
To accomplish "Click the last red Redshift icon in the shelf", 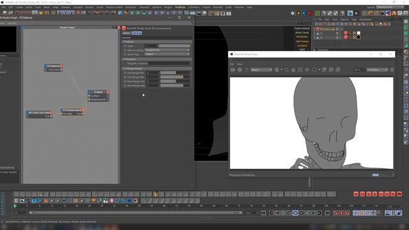I will [x=399, y=194].
